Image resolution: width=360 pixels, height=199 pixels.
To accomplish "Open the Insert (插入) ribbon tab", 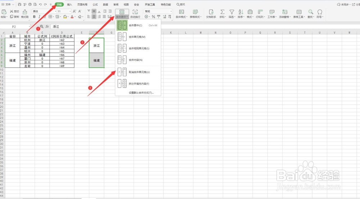I will coord(69,5).
